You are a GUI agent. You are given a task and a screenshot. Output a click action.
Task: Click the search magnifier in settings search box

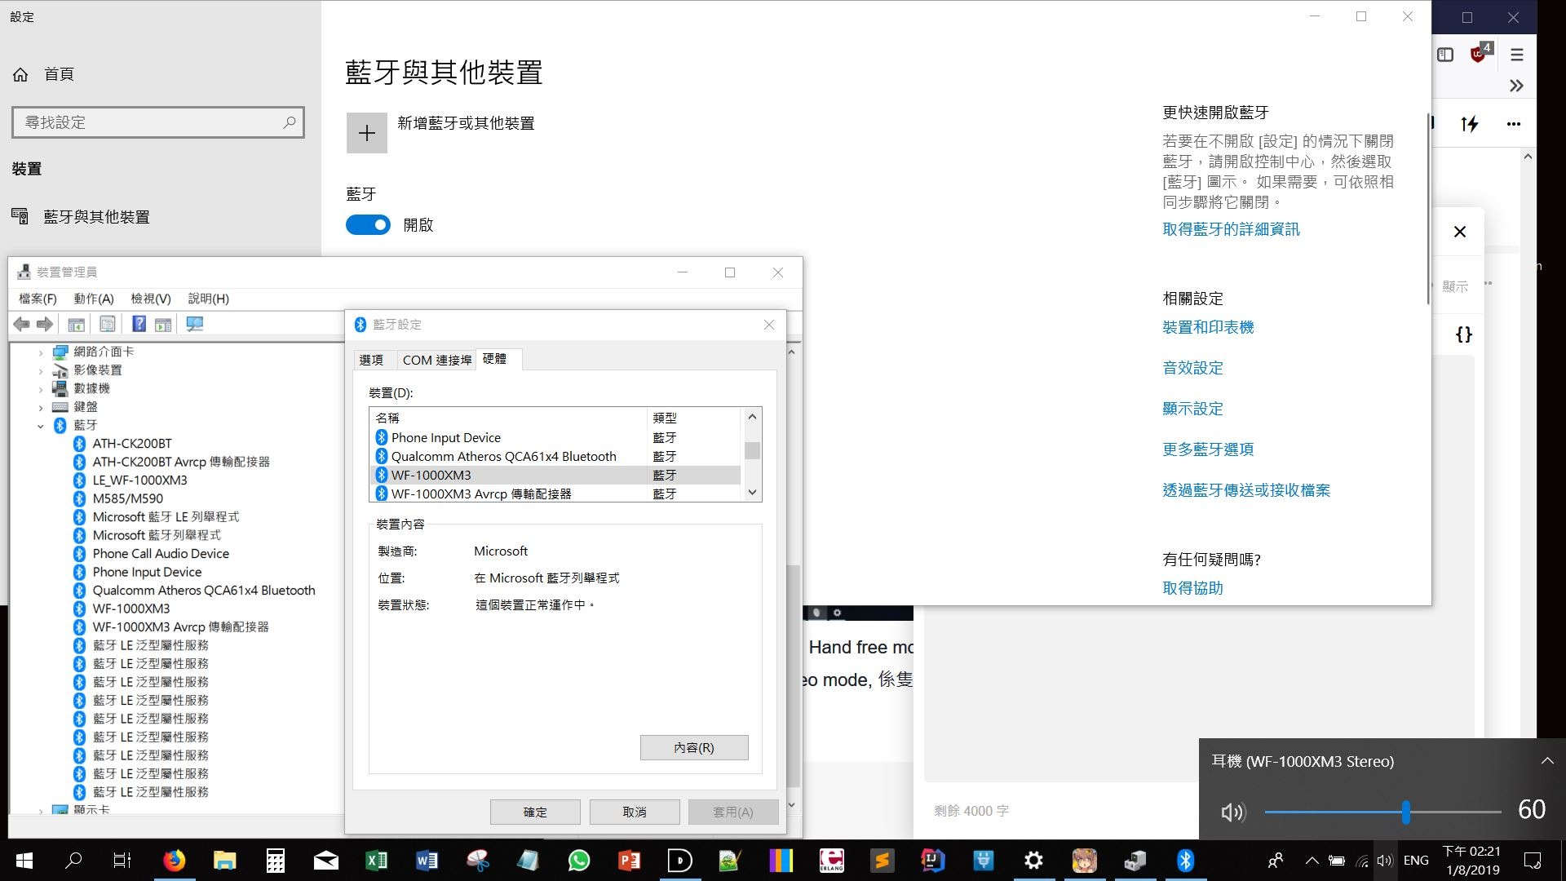coord(289,122)
